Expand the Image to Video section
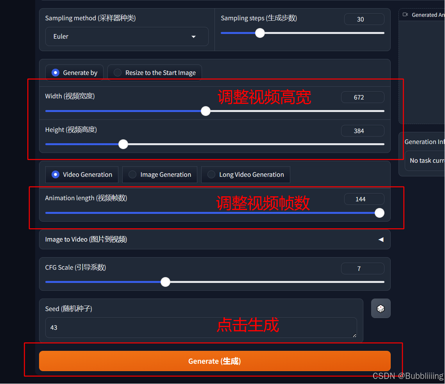This screenshot has width=445, height=384. tap(215, 240)
